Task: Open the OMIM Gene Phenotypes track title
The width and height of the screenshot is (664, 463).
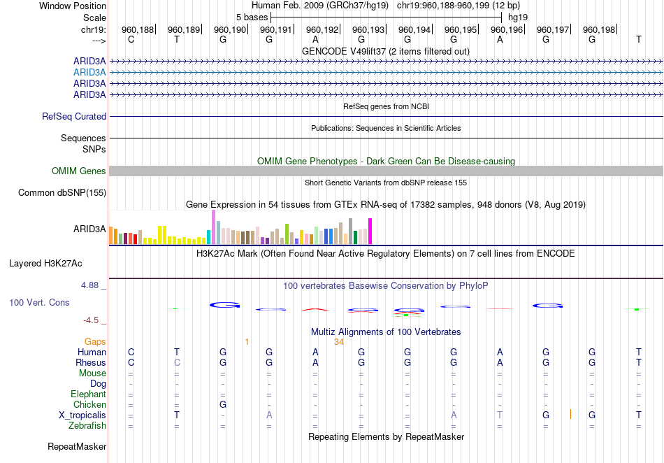Action: point(386,161)
